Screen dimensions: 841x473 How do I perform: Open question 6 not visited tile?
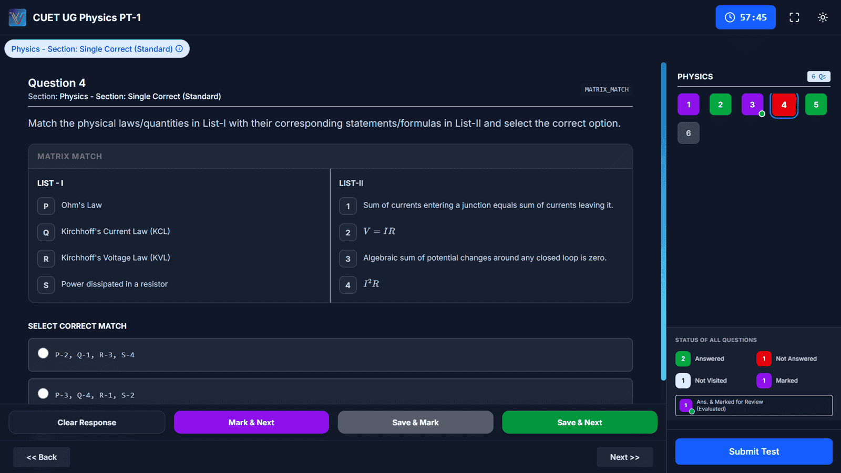[688, 133]
